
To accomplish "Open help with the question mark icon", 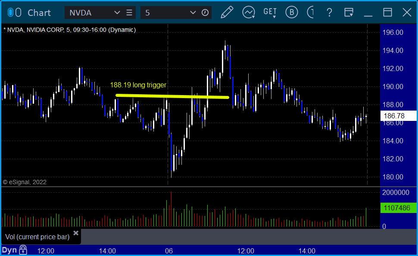I will pos(329,12).
